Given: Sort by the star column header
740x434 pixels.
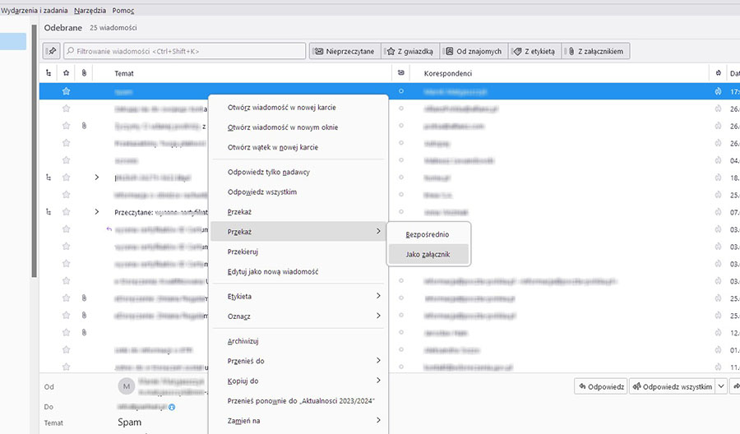Looking at the screenshot, I should [x=66, y=73].
